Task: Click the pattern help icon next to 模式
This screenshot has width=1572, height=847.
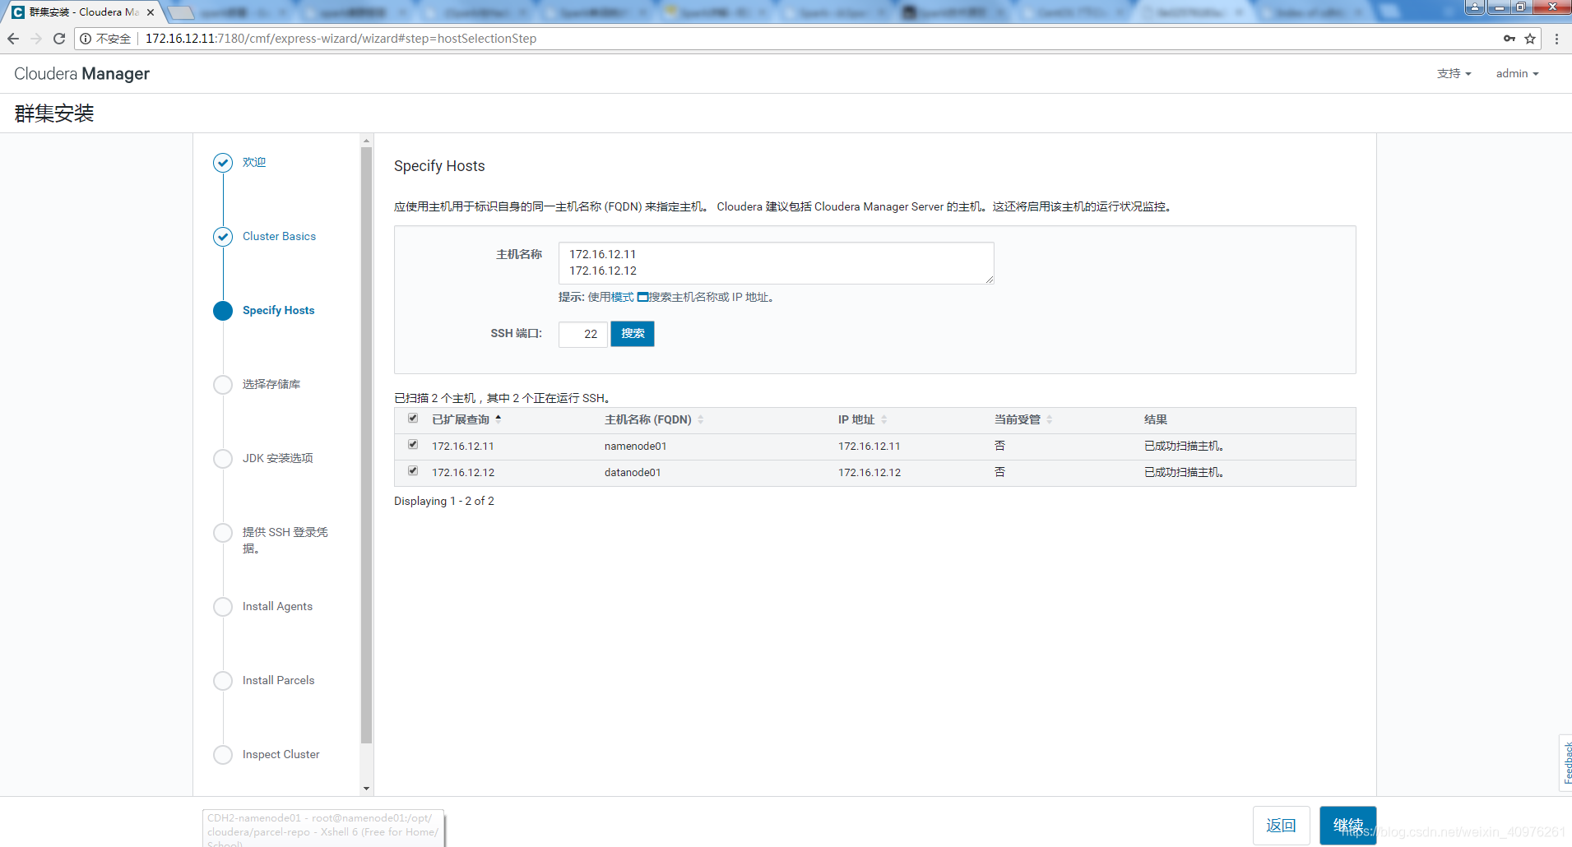Action: (x=642, y=298)
